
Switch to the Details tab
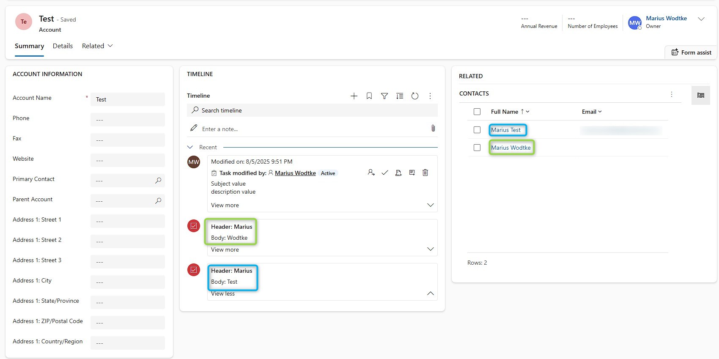click(63, 46)
